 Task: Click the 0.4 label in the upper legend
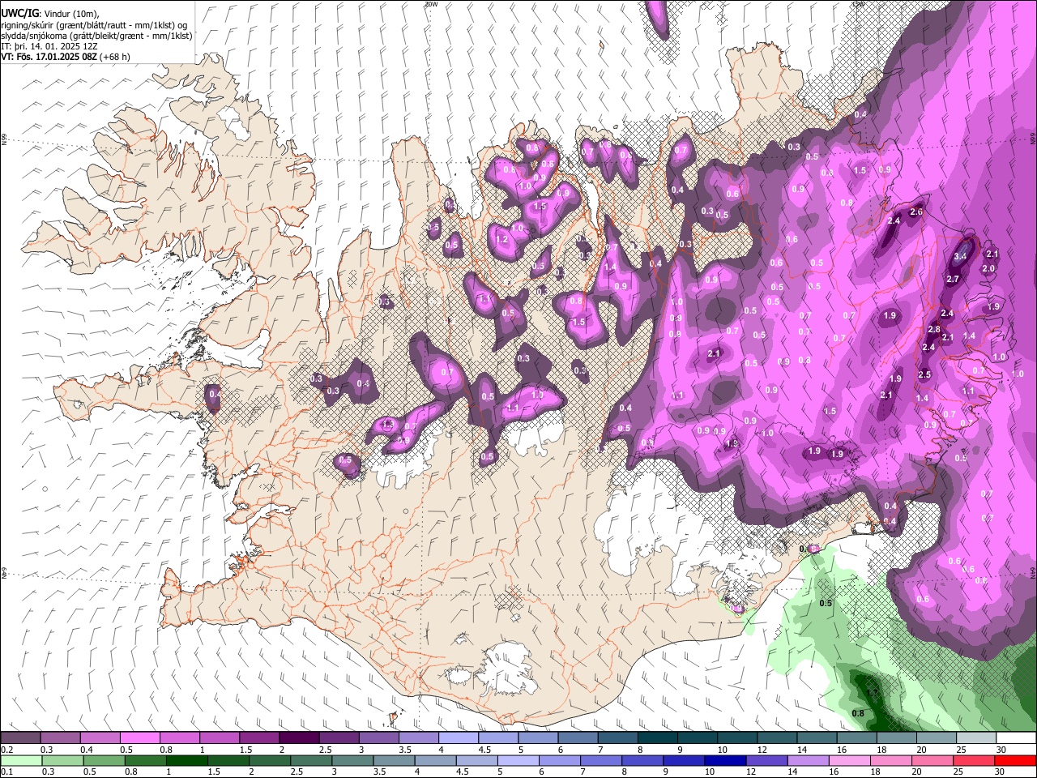[86, 750]
